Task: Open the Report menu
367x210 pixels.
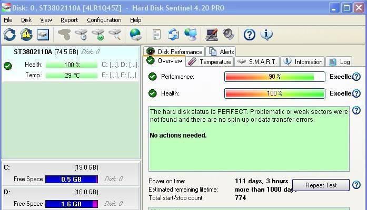Action: 70,20
